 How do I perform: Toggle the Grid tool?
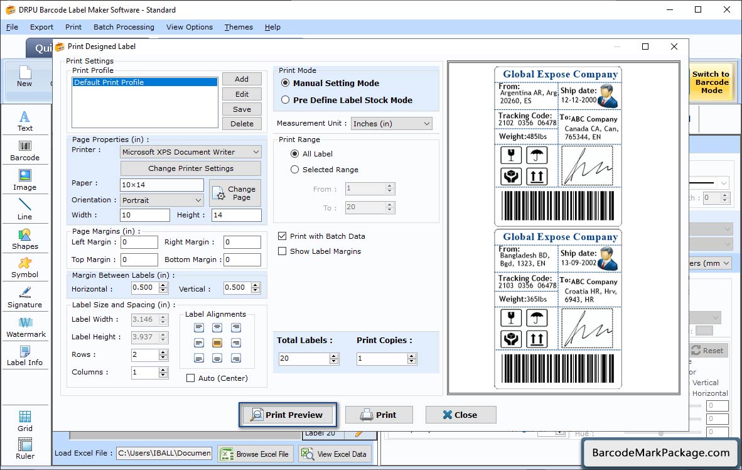(25, 421)
